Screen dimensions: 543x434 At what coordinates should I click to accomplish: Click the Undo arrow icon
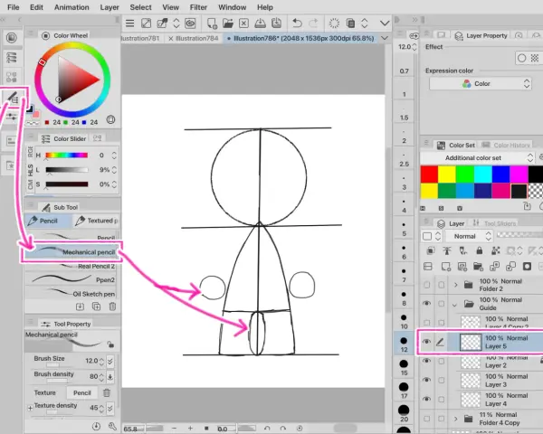tap(297, 24)
